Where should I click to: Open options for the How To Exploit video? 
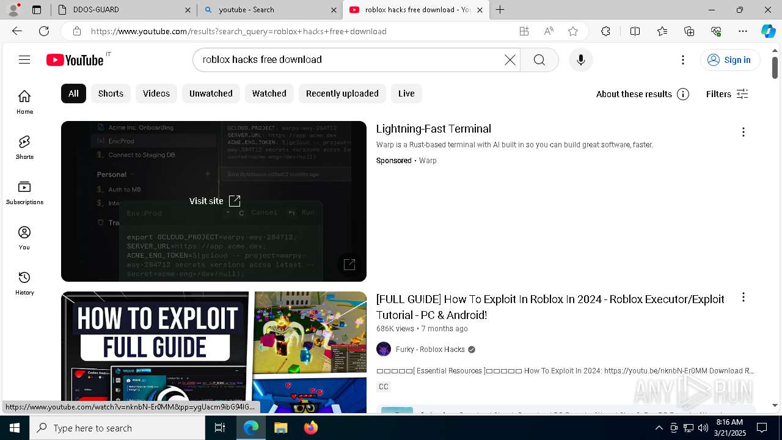tap(743, 297)
